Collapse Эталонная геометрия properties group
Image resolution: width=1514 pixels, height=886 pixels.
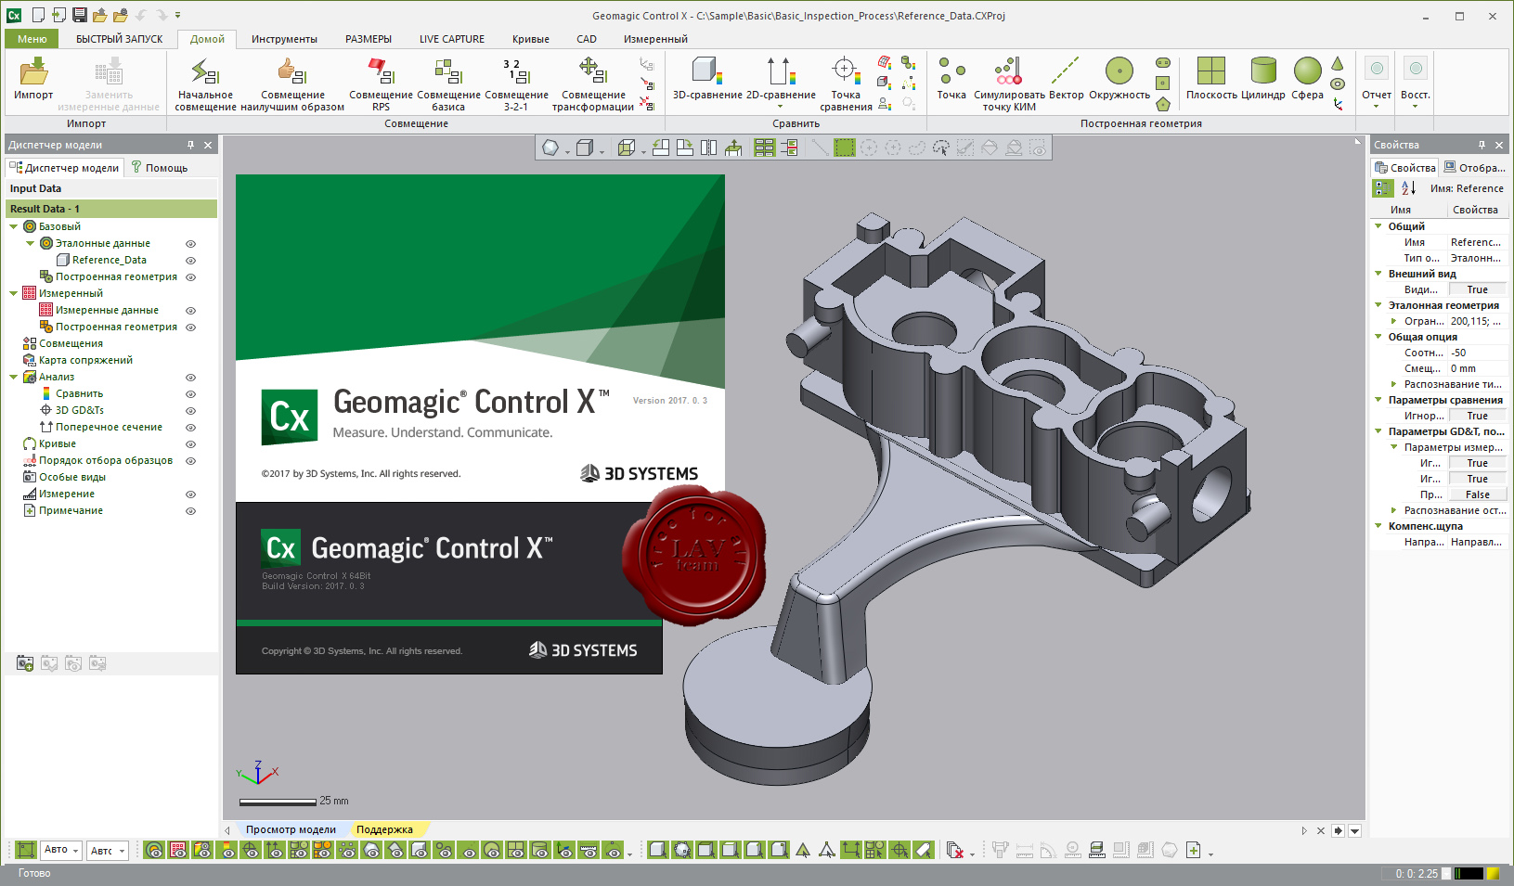tap(1378, 305)
